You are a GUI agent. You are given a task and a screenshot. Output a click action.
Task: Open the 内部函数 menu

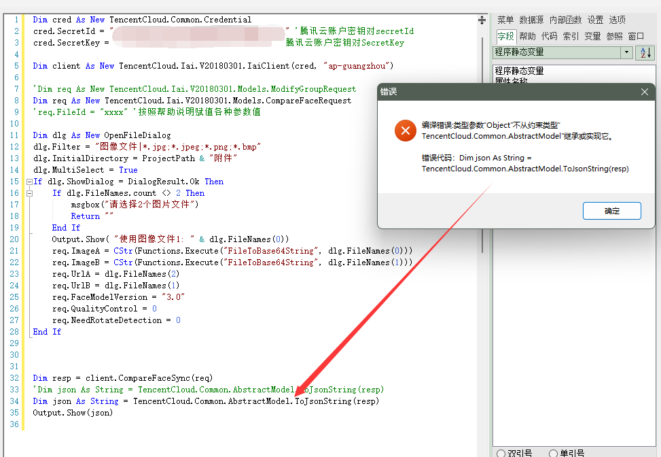click(566, 20)
